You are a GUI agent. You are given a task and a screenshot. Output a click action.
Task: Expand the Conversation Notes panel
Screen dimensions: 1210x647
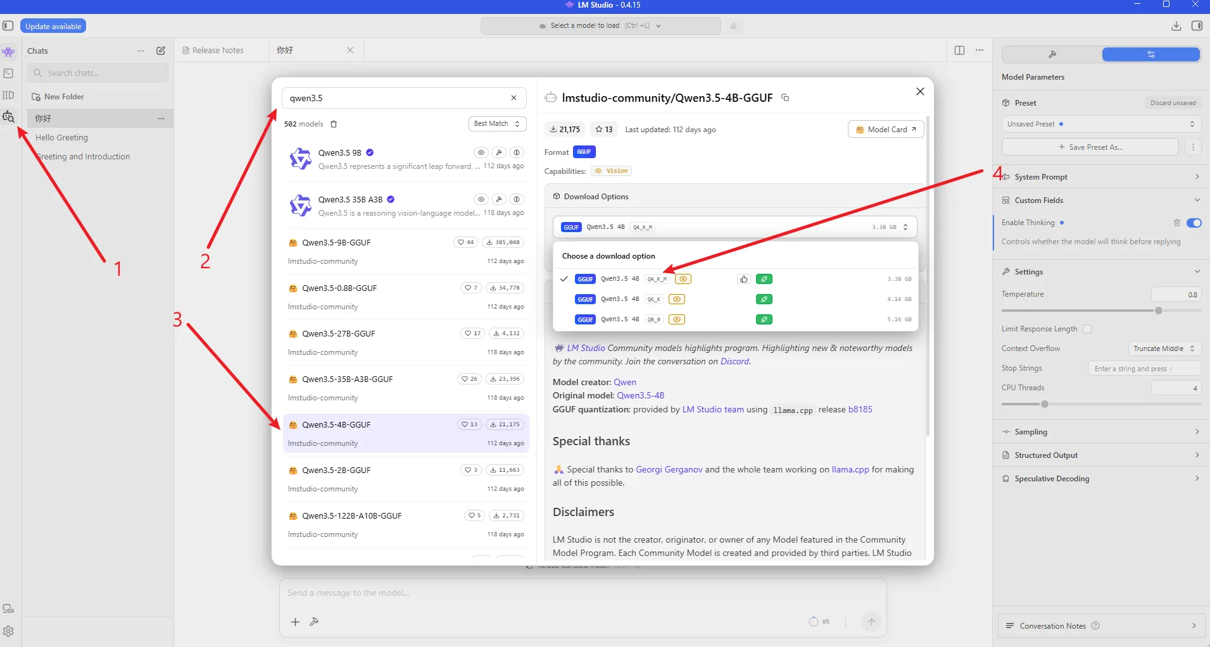coord(1101,625)
